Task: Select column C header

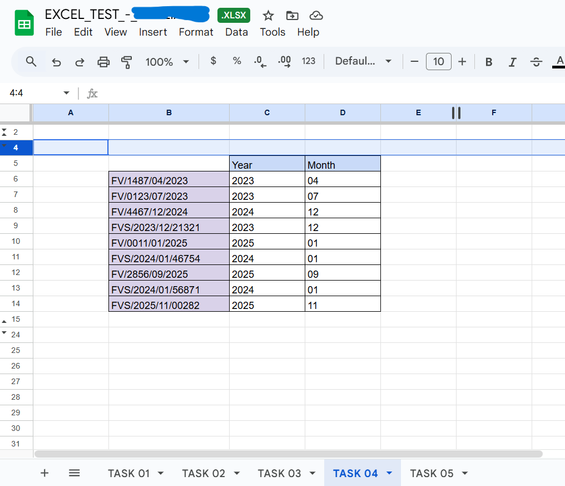Action: tap(267, 112)
